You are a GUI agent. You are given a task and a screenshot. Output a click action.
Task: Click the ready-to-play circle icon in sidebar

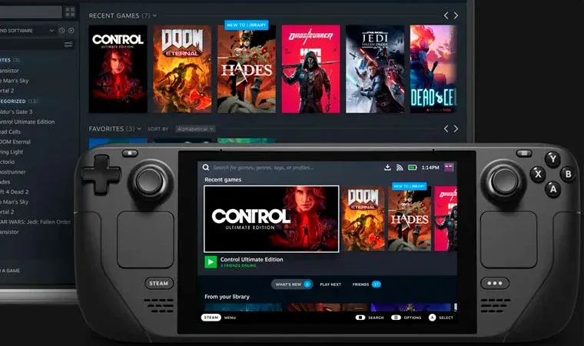click(71, 31)
